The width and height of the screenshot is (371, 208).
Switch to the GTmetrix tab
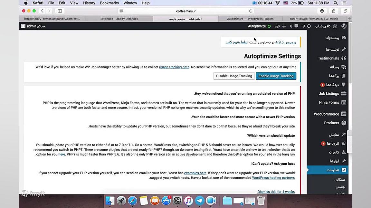click(314, 19)
